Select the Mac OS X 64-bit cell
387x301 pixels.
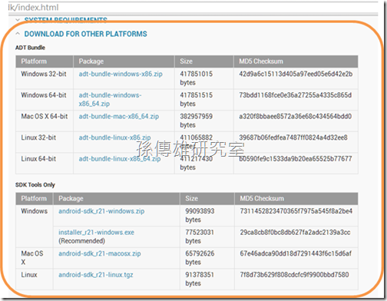[45, 121]
